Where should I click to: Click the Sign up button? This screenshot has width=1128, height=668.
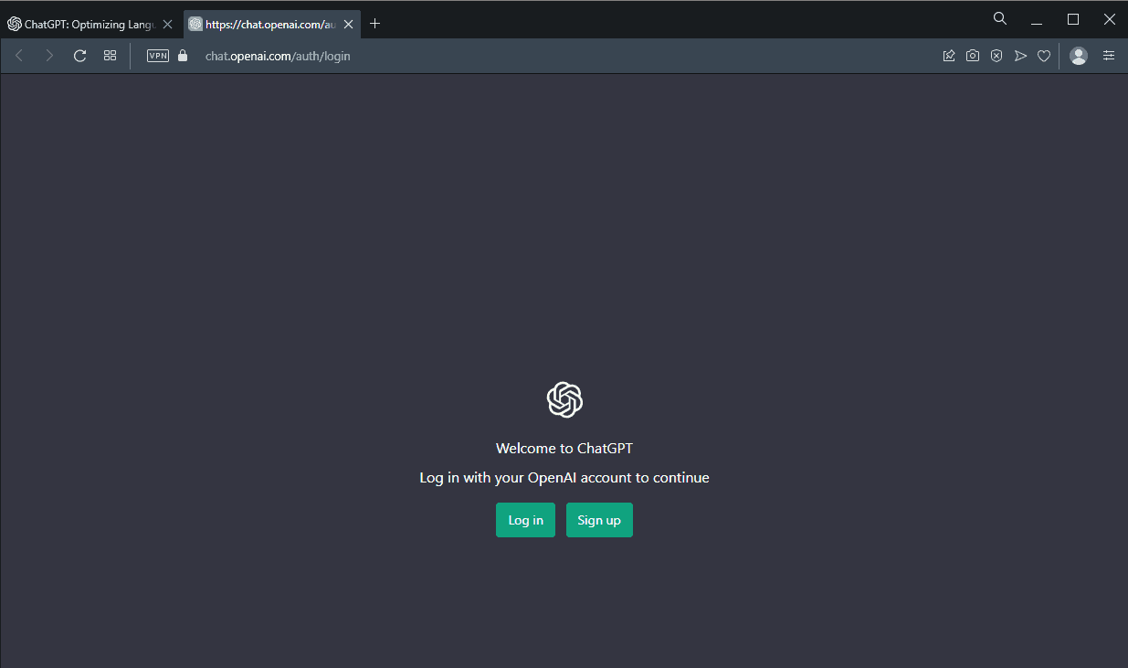(599, 520)
